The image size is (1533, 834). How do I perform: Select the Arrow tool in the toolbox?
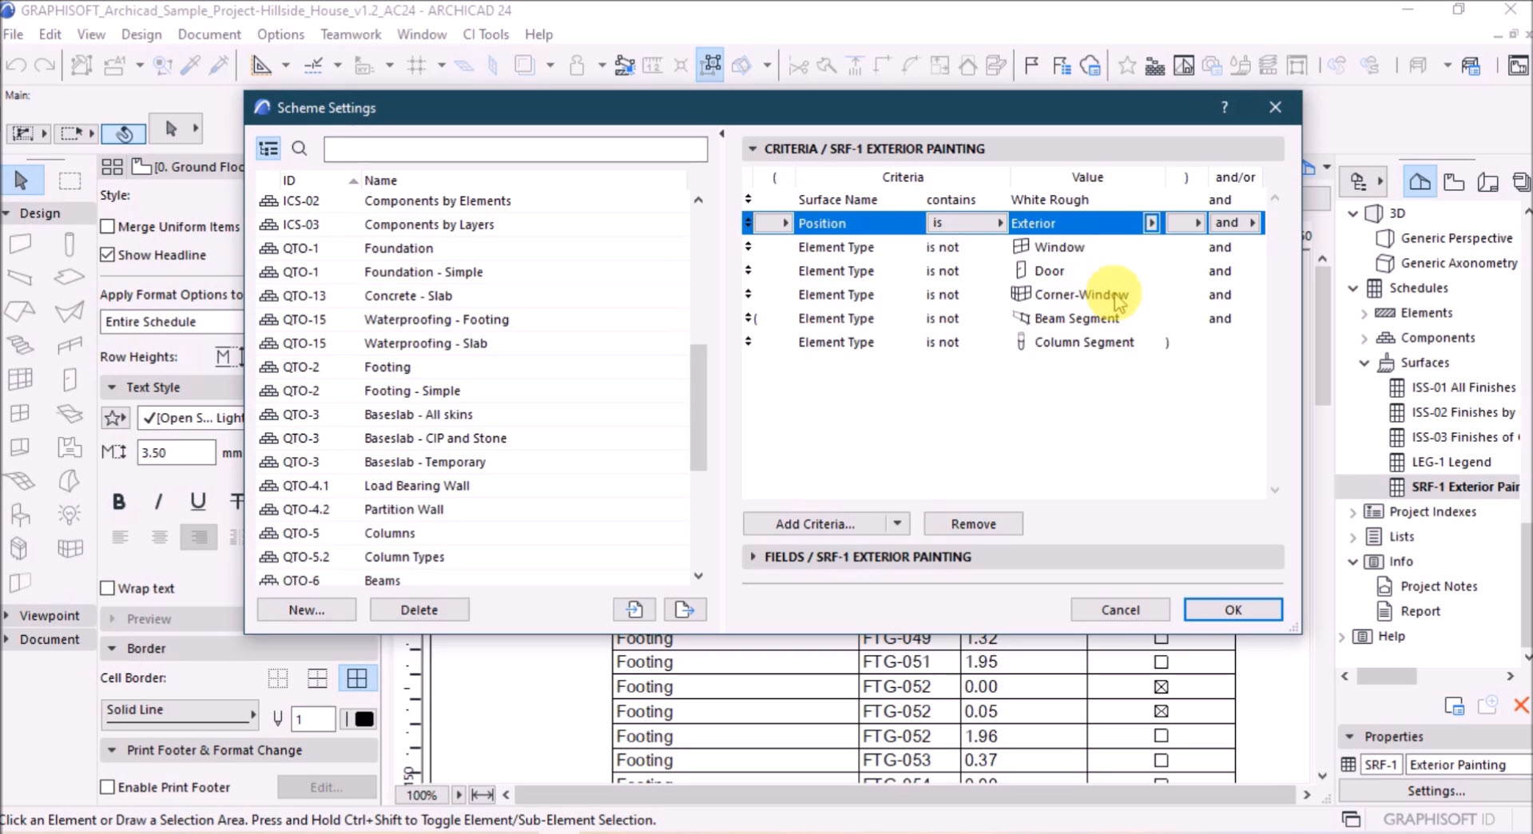pos(22,181)
